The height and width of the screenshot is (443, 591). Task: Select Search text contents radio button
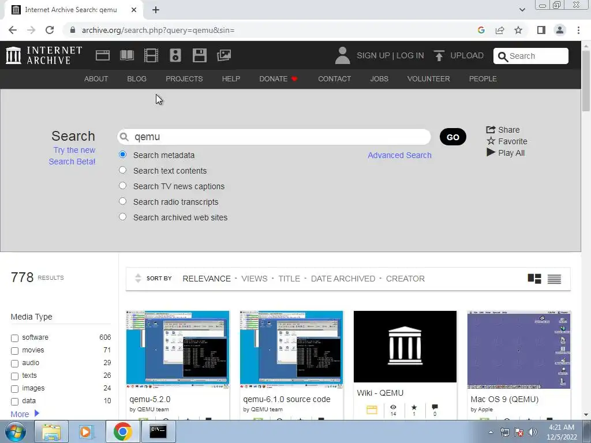[122, 170]
